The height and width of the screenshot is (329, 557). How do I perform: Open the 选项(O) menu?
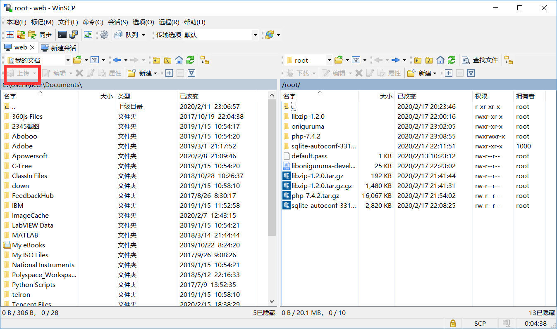pos(143,22)
